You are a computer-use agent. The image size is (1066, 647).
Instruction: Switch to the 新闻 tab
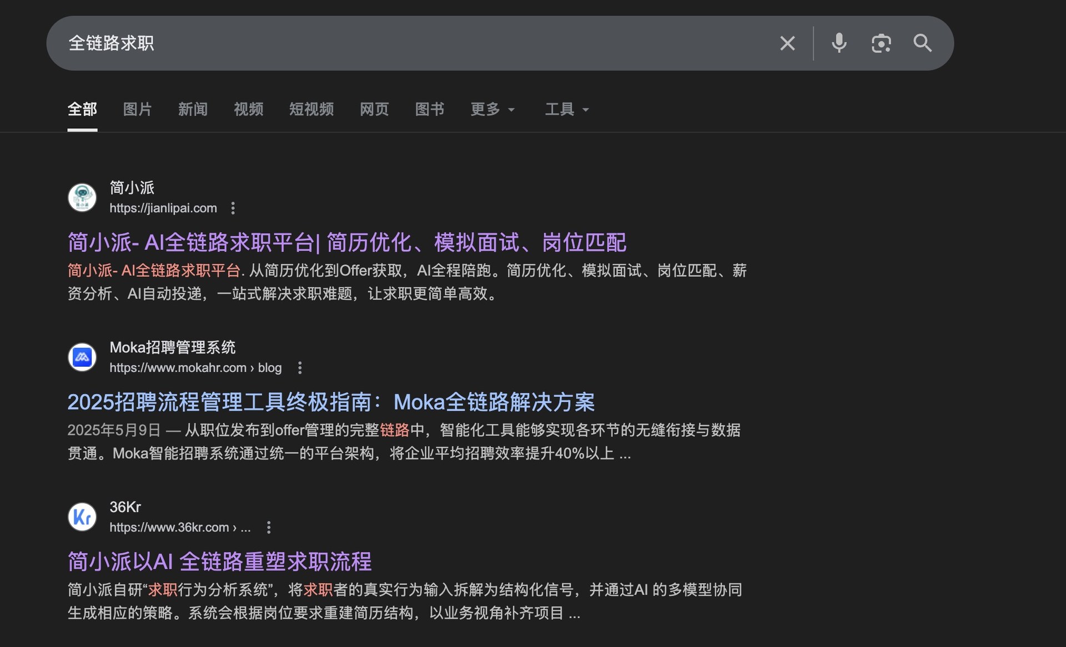193,109
